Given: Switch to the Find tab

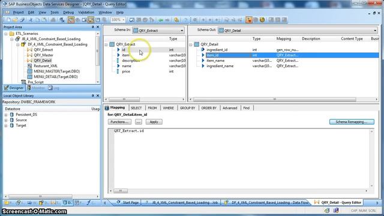Looking at the screenshot, I should (x=247, y=108).
